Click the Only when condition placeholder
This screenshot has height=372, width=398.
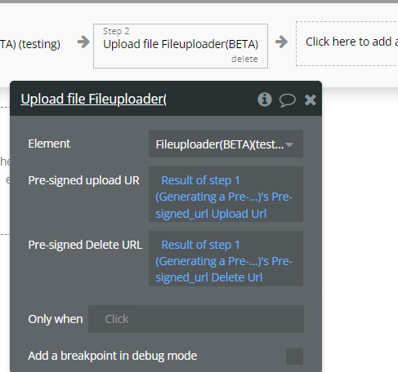click(x=116, y=319)
